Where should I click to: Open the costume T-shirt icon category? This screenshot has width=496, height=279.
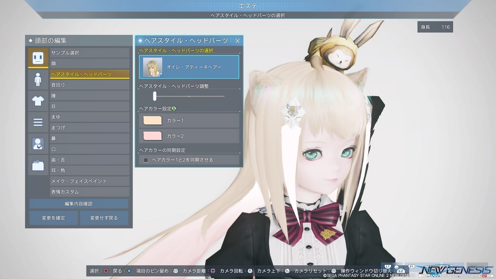[x=38, y=101]
